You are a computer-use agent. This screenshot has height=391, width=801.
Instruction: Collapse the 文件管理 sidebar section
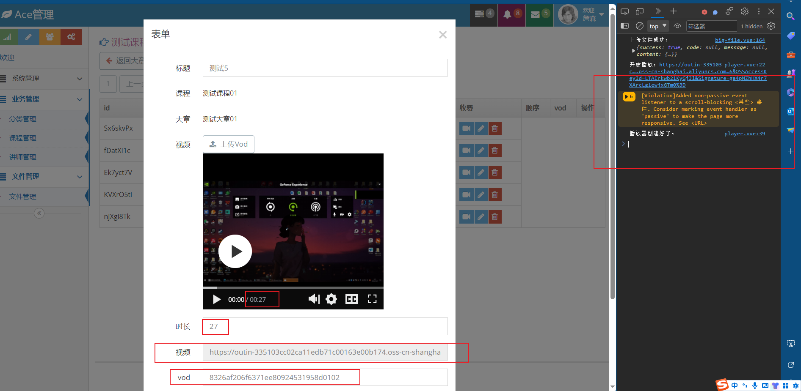click(x=44, y=177)
